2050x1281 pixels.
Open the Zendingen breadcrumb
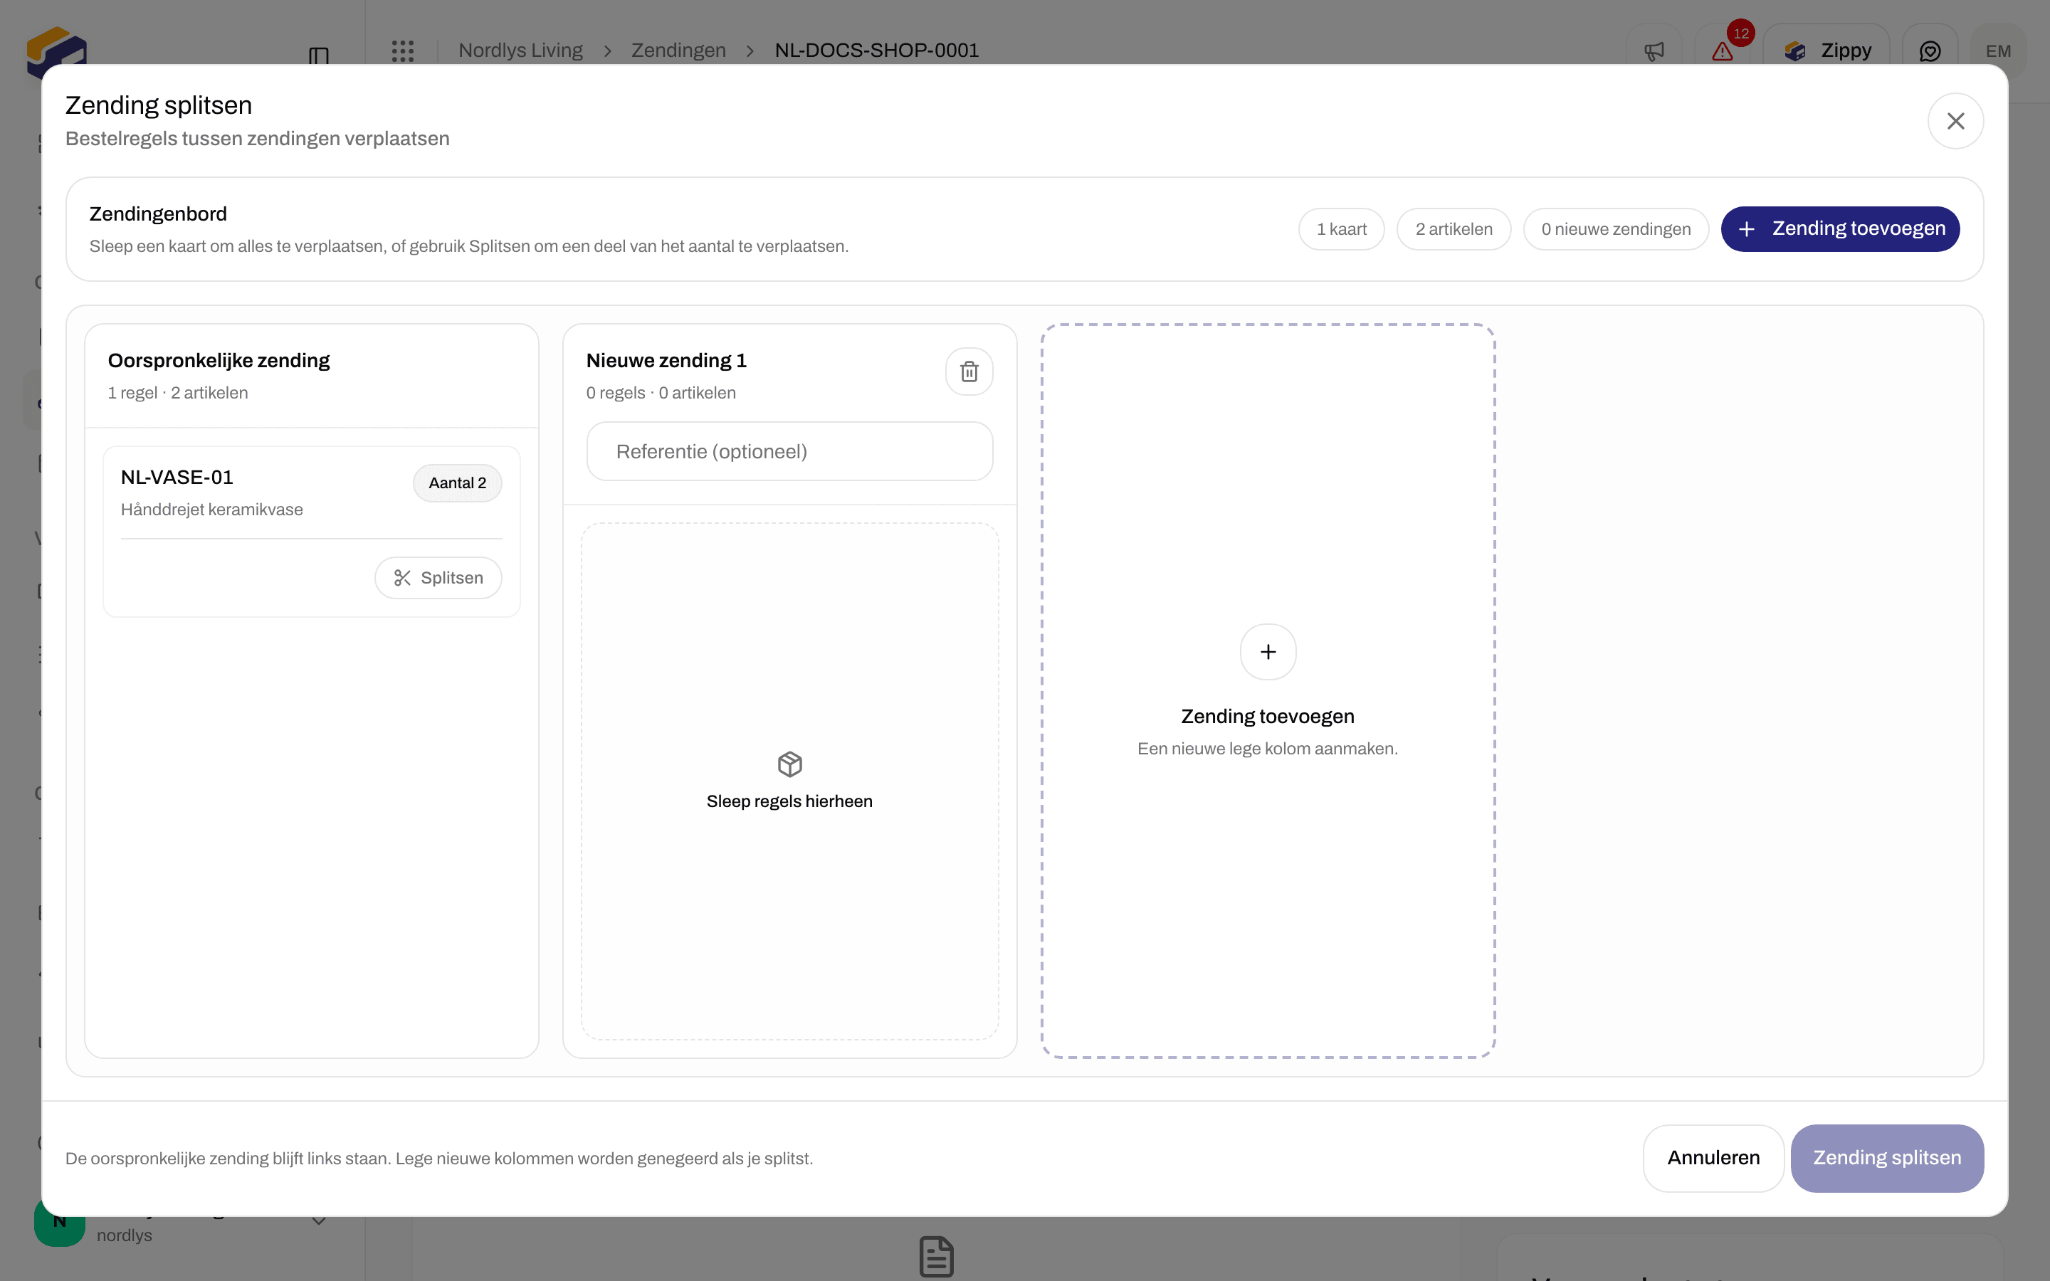tap(678, 50)
